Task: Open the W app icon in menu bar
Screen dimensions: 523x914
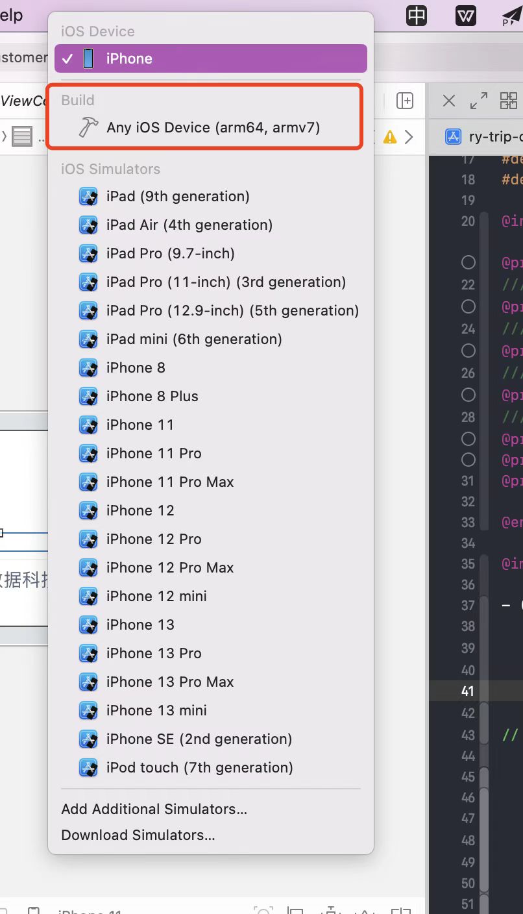Action: 466,15
